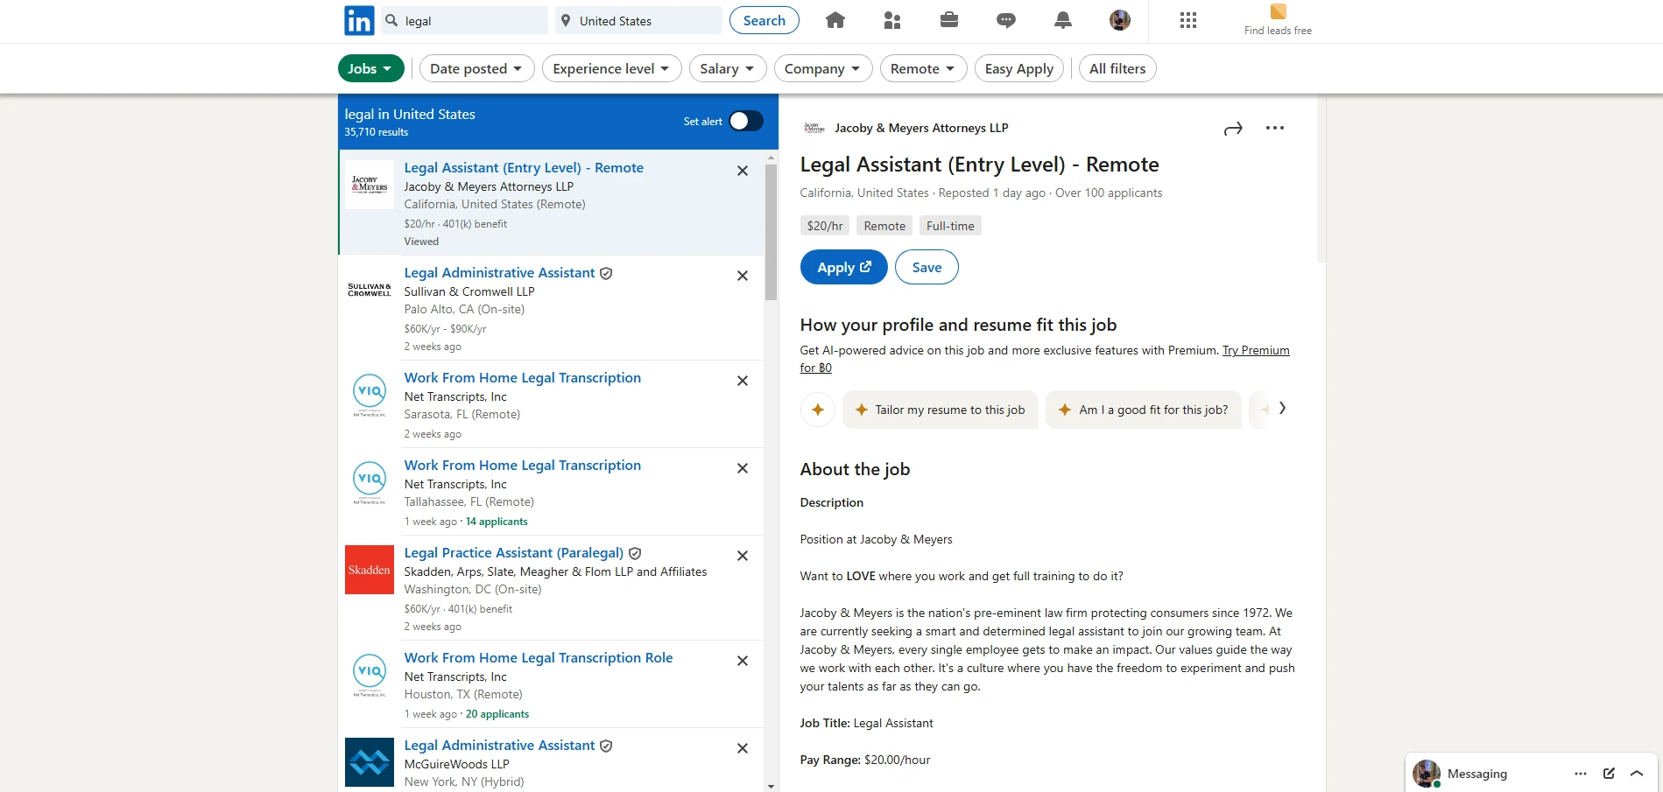Open more options ellipsis for the job
Viewport: 1663px width, 792px height.
[1275, 128]
